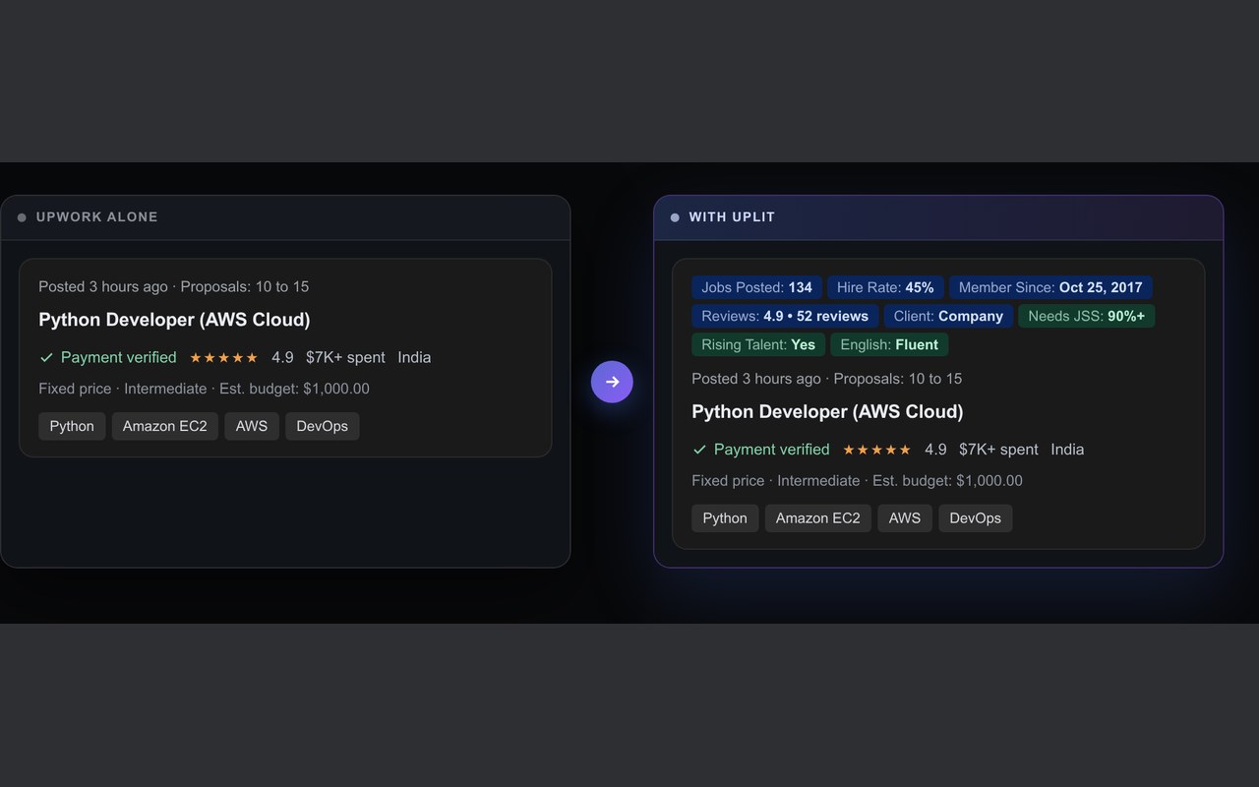The width and height of the screenshot is (1259, 787).
Task: Click the purple arrow button between the panels
Action: coord(612,382)
